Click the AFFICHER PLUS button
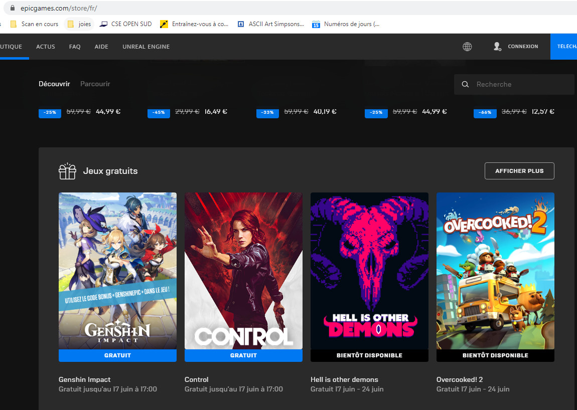Image resolution: width=577 pixels, height=410 pixels. pyautogui.click(x=519, y=171)
